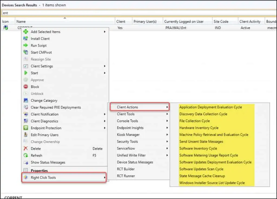Screen dimensions: 277x199
Task: Click the red X Delete icon
Action: [26, 149]
